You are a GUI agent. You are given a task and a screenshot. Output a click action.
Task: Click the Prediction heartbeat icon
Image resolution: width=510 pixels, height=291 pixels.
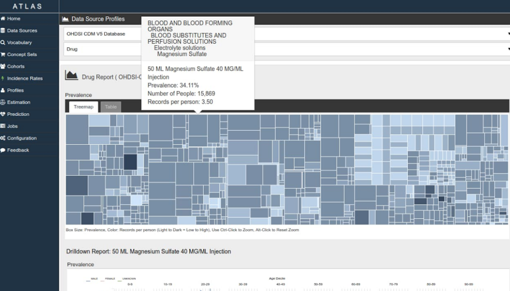(x=3, y=114)
